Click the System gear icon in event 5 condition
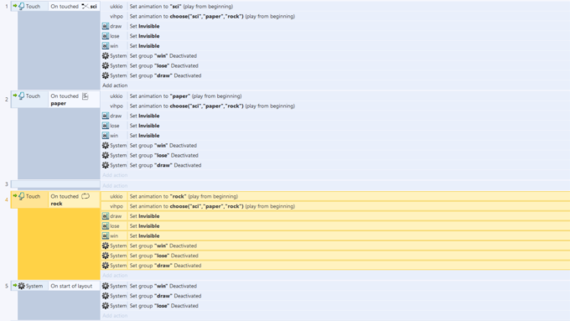The width and height of the screenshot is (570, 321). pyautogui.click(x=22, y=286)
